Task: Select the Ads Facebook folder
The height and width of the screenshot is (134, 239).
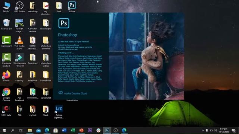Action: pyautogui.click(x=19, y=95)
